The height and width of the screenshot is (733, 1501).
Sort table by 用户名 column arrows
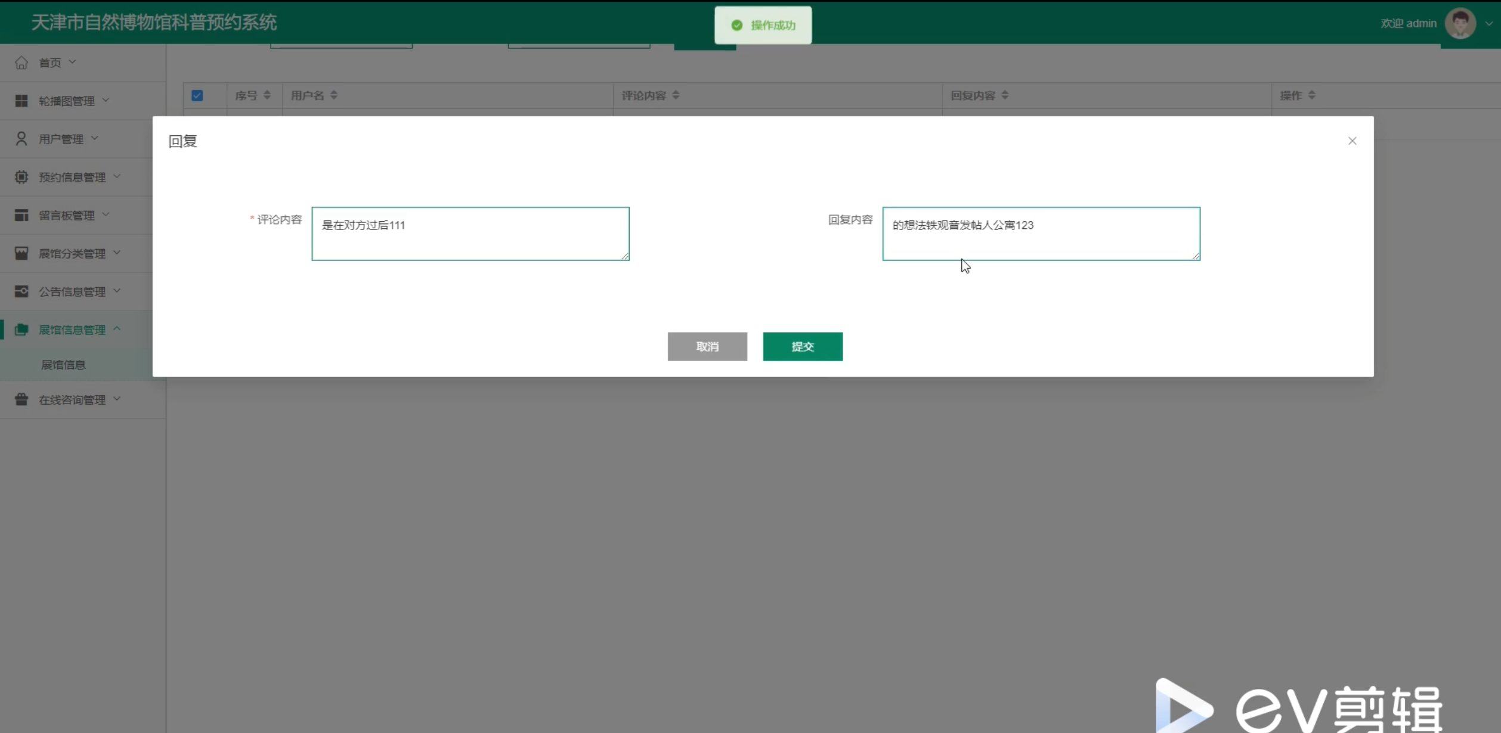coord(334,95)
